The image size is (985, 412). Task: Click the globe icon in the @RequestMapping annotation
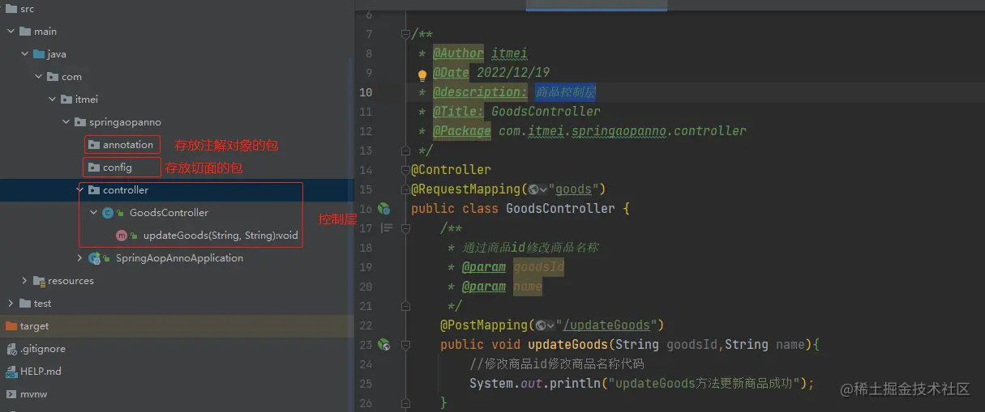[533, 189]
